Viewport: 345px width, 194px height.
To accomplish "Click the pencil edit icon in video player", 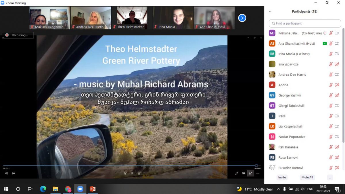I will [237, 173].
